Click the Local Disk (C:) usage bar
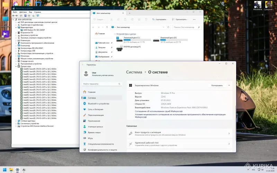This screenshot has height=173, width=277. [x=137, y=40]
